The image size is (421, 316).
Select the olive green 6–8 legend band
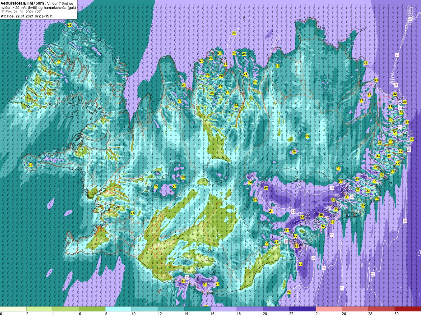pyautogui.click(x=92, y=309)
